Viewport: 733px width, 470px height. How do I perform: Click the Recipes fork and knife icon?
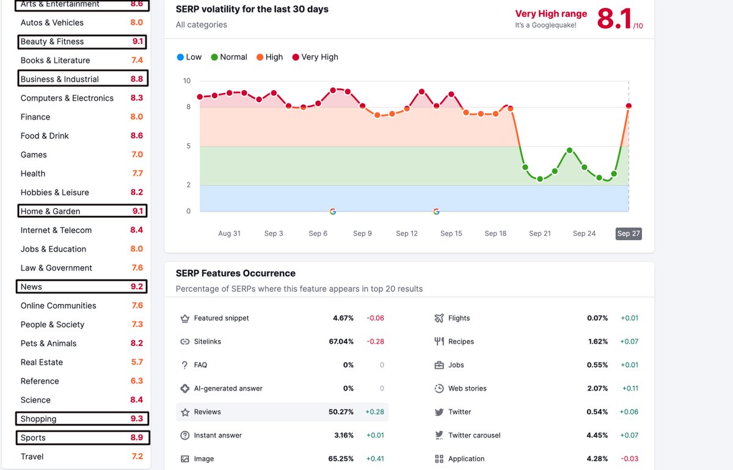click(x=439, y=342)
